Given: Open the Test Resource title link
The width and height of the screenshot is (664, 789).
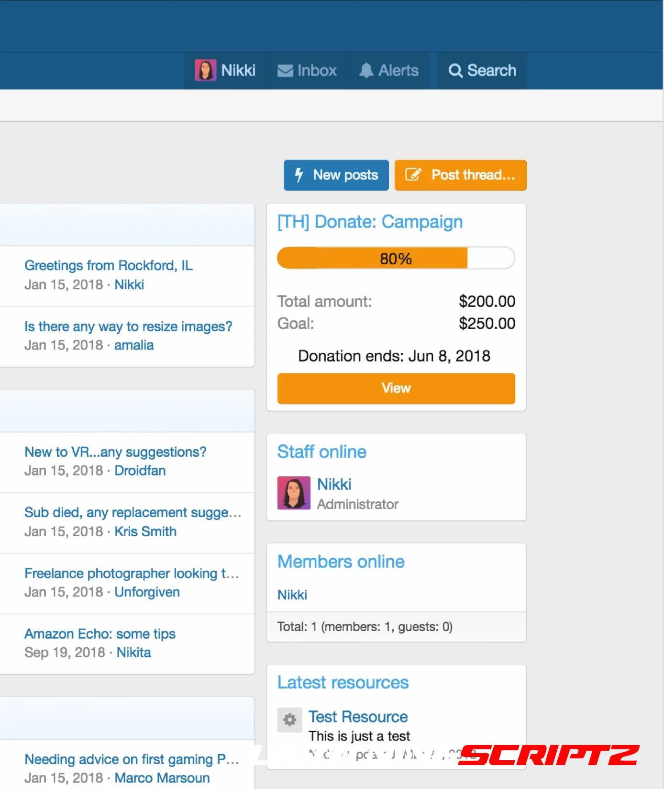Looking at the screenshot, I should click(358, 717).
